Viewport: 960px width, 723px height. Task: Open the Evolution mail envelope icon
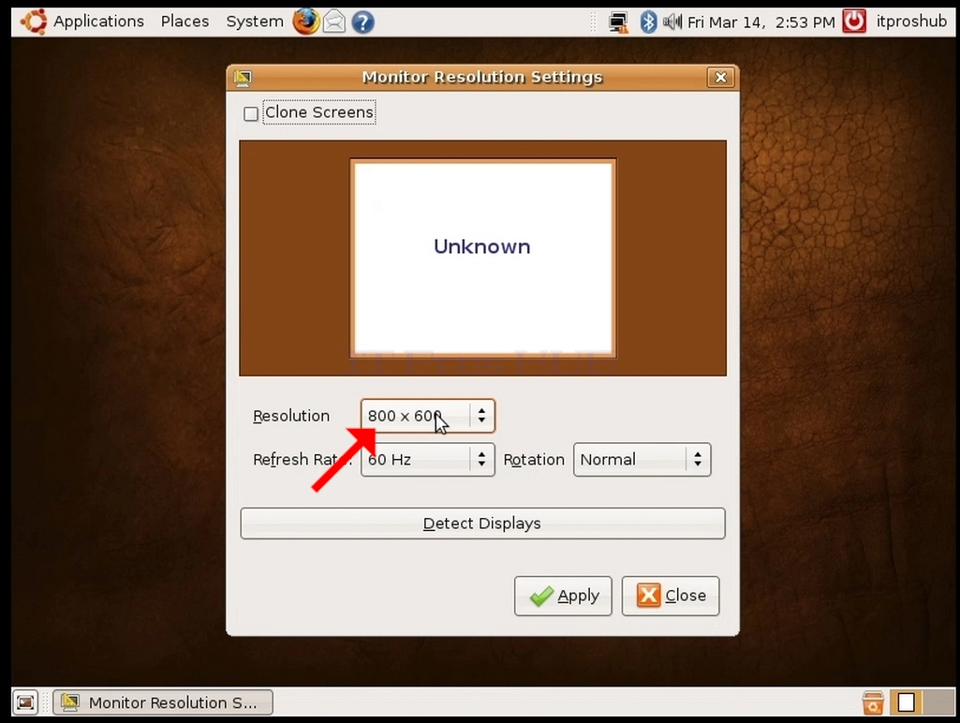(334, 22)
